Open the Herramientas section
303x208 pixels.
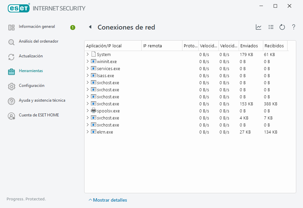(x=31, y=71)
